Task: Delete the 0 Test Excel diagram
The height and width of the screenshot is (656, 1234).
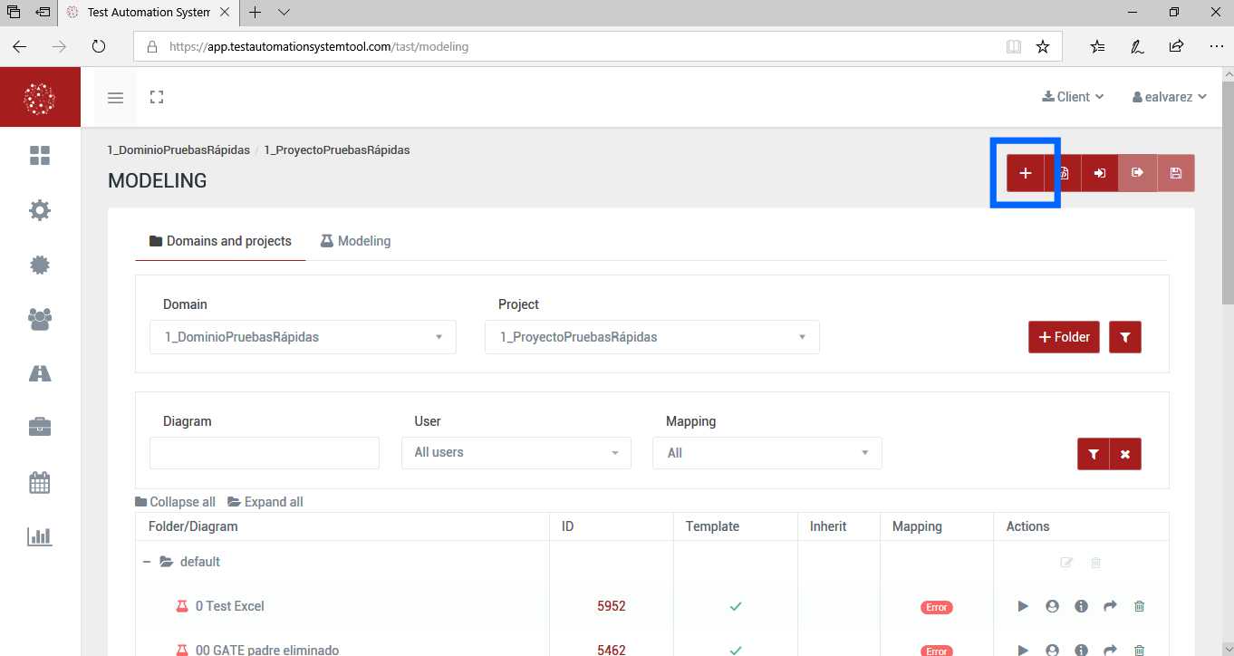Action: 1139,606
